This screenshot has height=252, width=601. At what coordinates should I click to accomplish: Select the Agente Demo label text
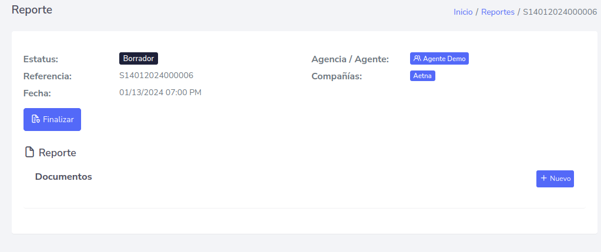coord(444,59)
